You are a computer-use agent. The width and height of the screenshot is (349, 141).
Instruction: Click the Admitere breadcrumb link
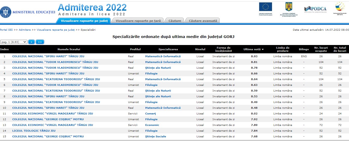coord(25,30)
